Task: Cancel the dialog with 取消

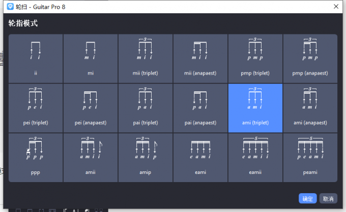Action: (x=329, y=198)
